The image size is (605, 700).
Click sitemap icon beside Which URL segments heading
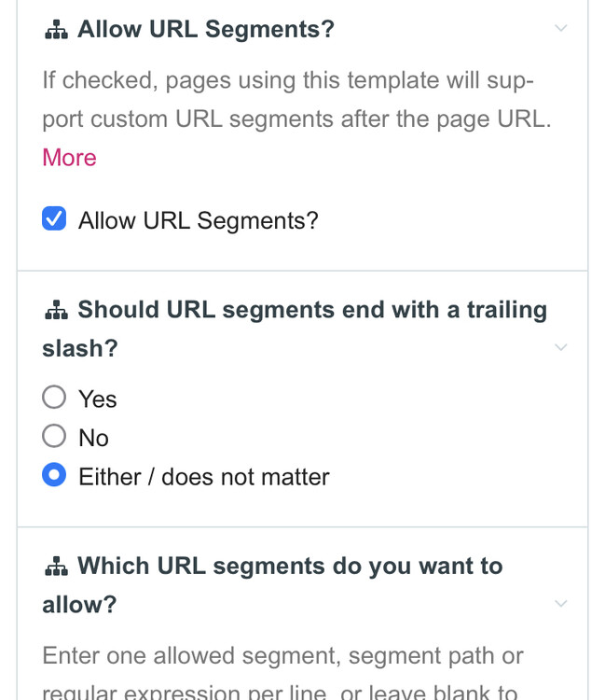click(56, 567)
